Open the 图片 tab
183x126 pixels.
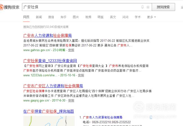click(x=76, y=17)
